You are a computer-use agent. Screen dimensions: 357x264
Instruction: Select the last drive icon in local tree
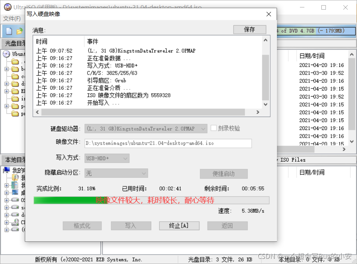pyautogui.click(x=15, y=229)
